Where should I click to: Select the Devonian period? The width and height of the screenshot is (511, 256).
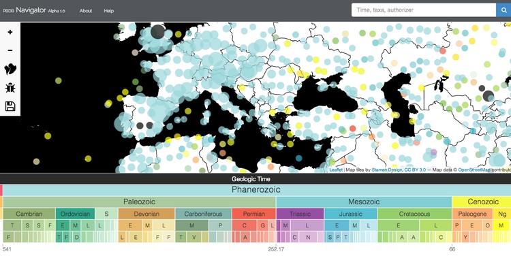[x=146, y=214]
